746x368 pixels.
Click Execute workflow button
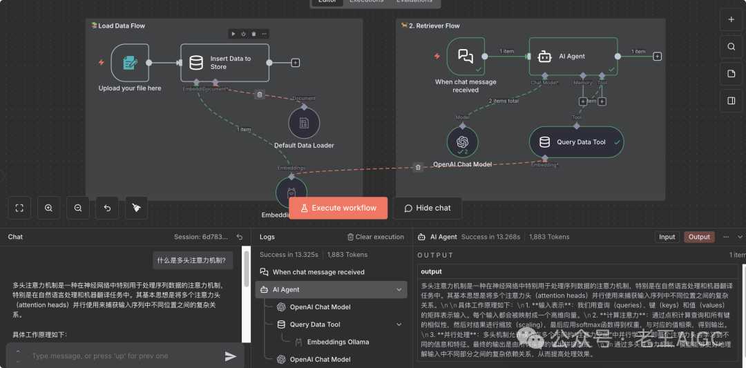point(338,208)
